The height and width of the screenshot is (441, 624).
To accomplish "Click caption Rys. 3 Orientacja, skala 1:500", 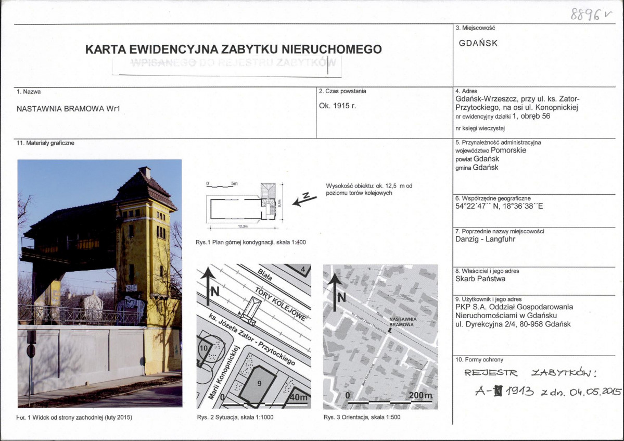I will click(362, 417).
